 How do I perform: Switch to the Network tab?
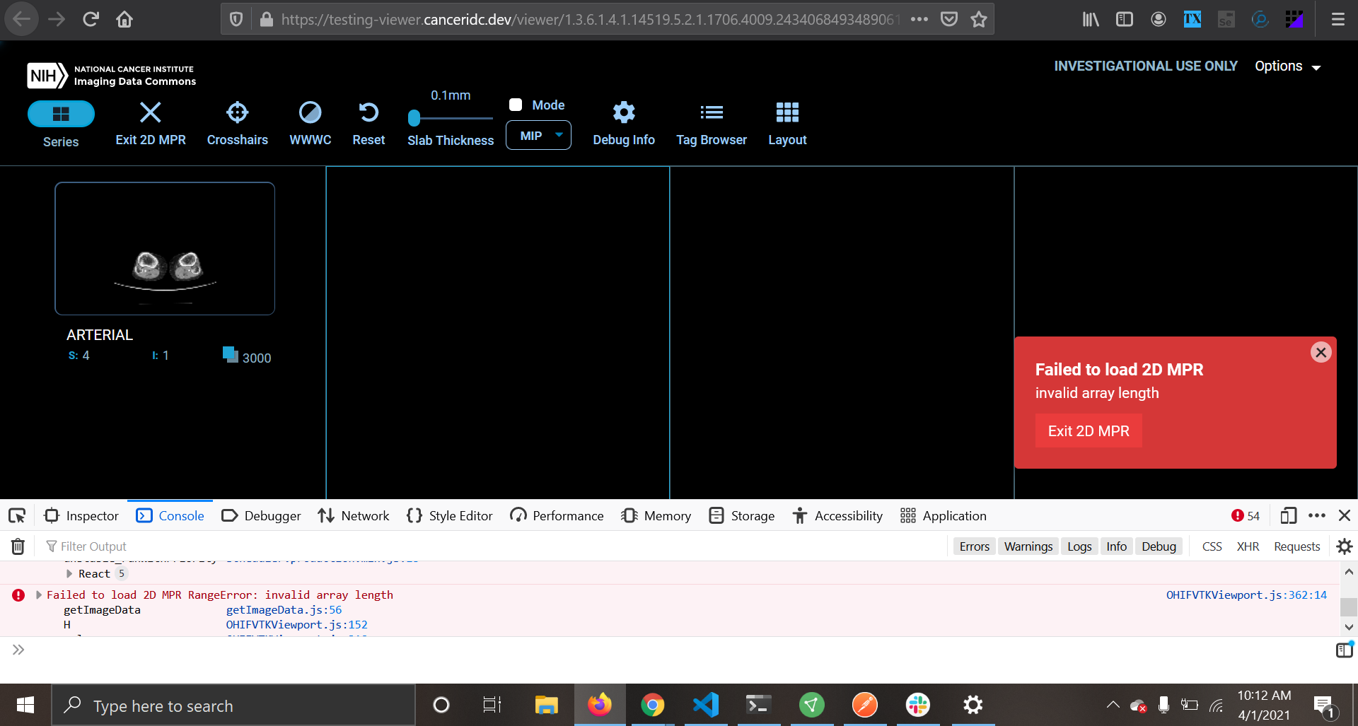pyautogui.click(x=354, y=516)
